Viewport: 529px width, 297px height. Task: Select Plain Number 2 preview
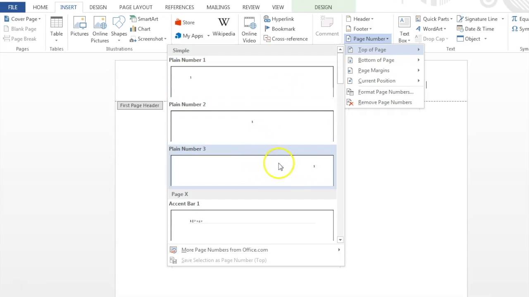click(x=252, y=126)
